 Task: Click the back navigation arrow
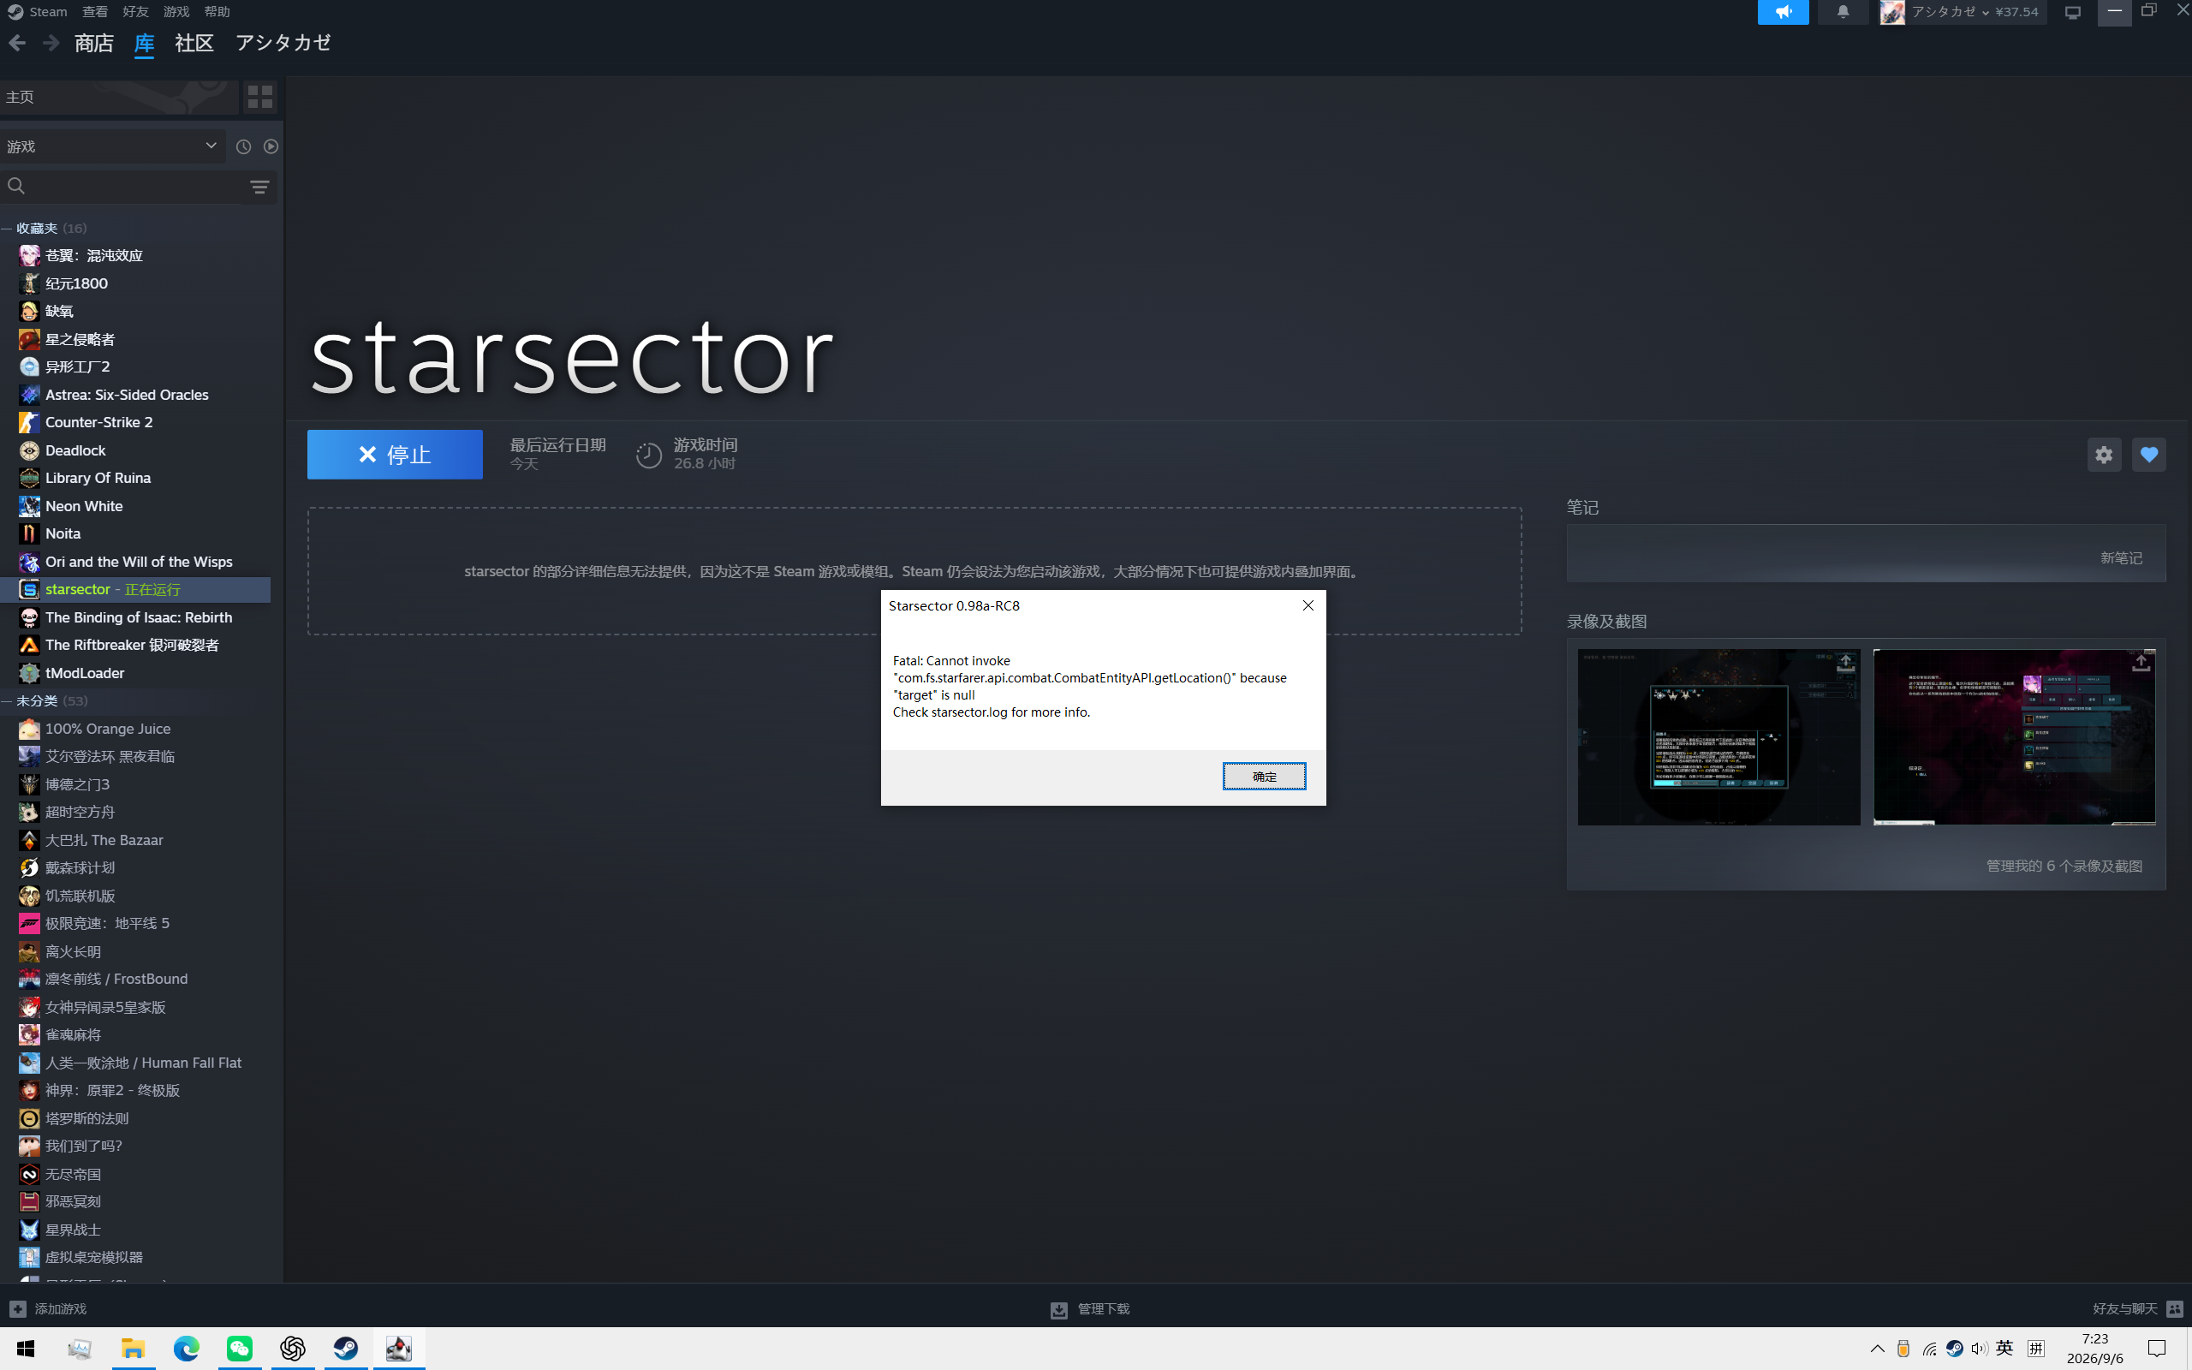click(16, 43)
